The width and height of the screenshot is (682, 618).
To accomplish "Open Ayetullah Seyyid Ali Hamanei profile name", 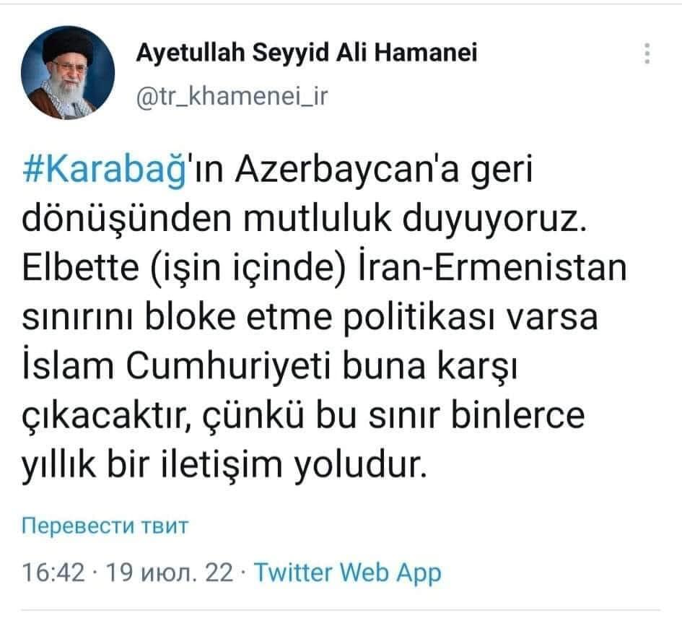I will [307, 53].
